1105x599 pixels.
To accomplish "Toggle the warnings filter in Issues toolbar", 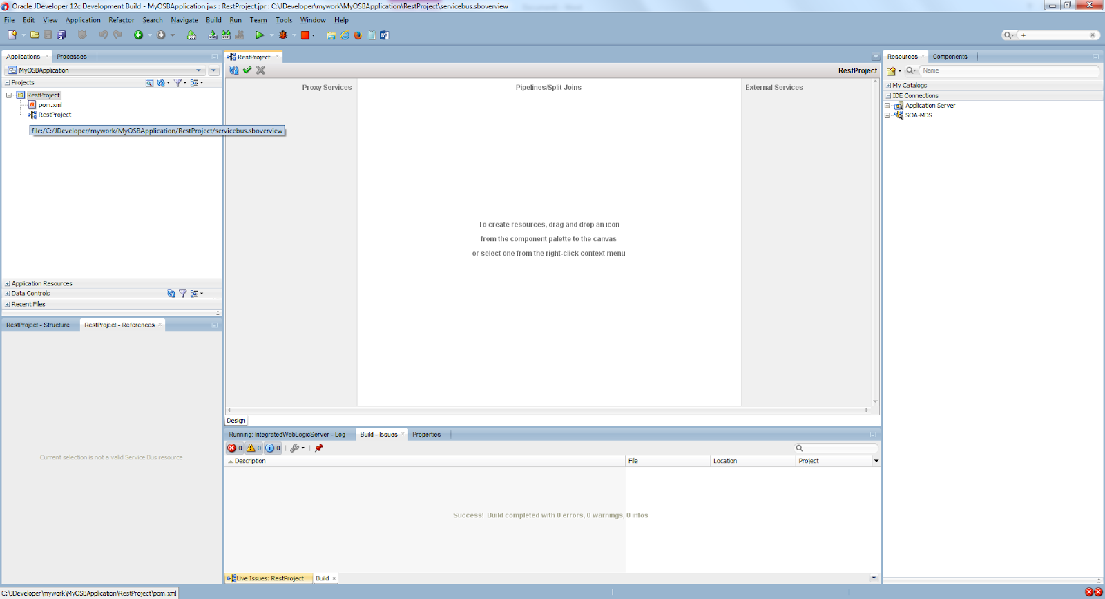I will click(x=254, y=448).
